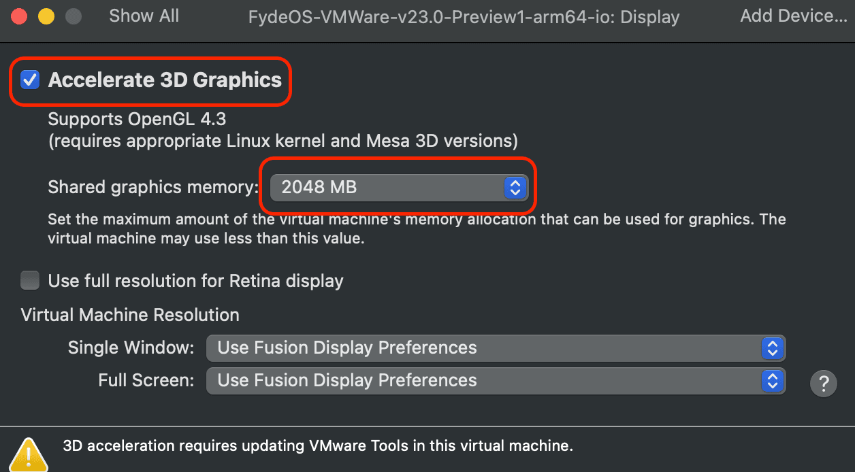The height and width of the screenshot is (472, 855).
Task: Click the Accelerate 3D Graphics label text
Action: 165,80
